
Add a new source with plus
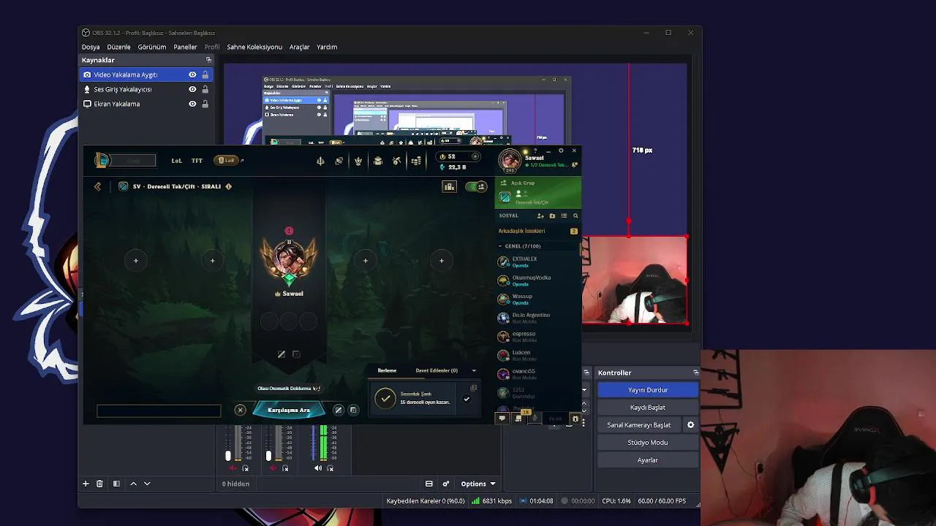pos(86,484)
